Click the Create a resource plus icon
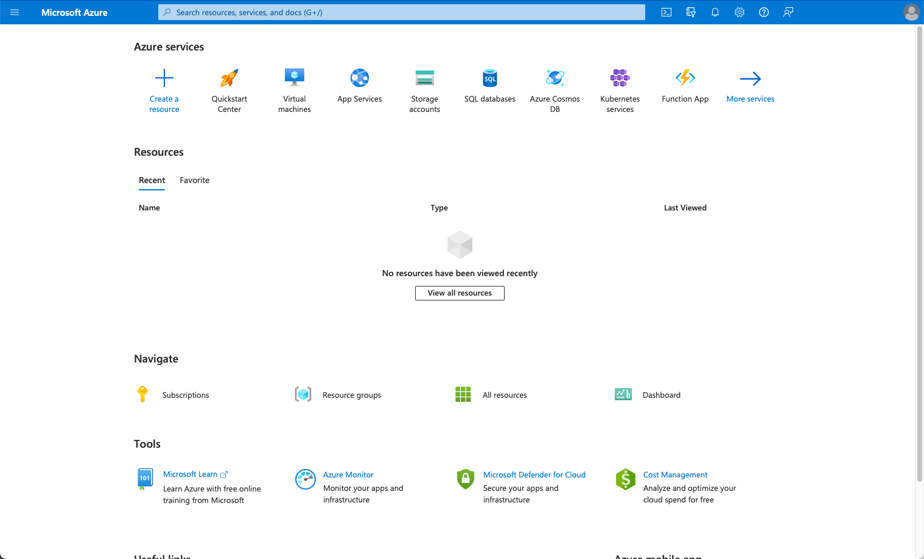 [164, 78]
